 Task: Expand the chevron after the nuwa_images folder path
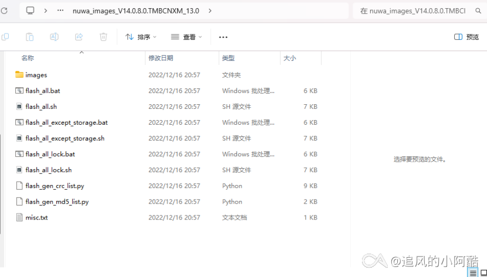(210, 11)
